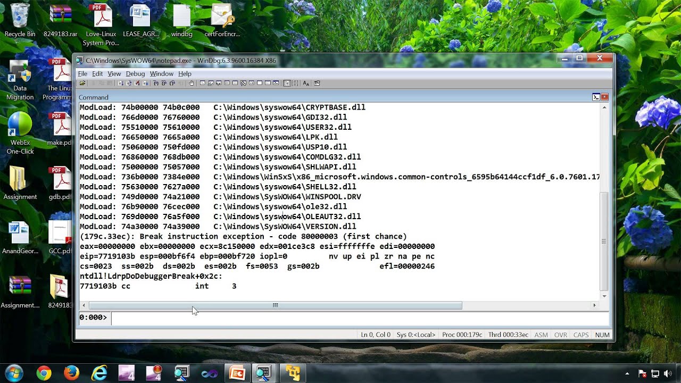The width and height of the screenshot is (681, 383).
Task: Click the GDI32.dll ModLoad line
Action: coord(213,117)
